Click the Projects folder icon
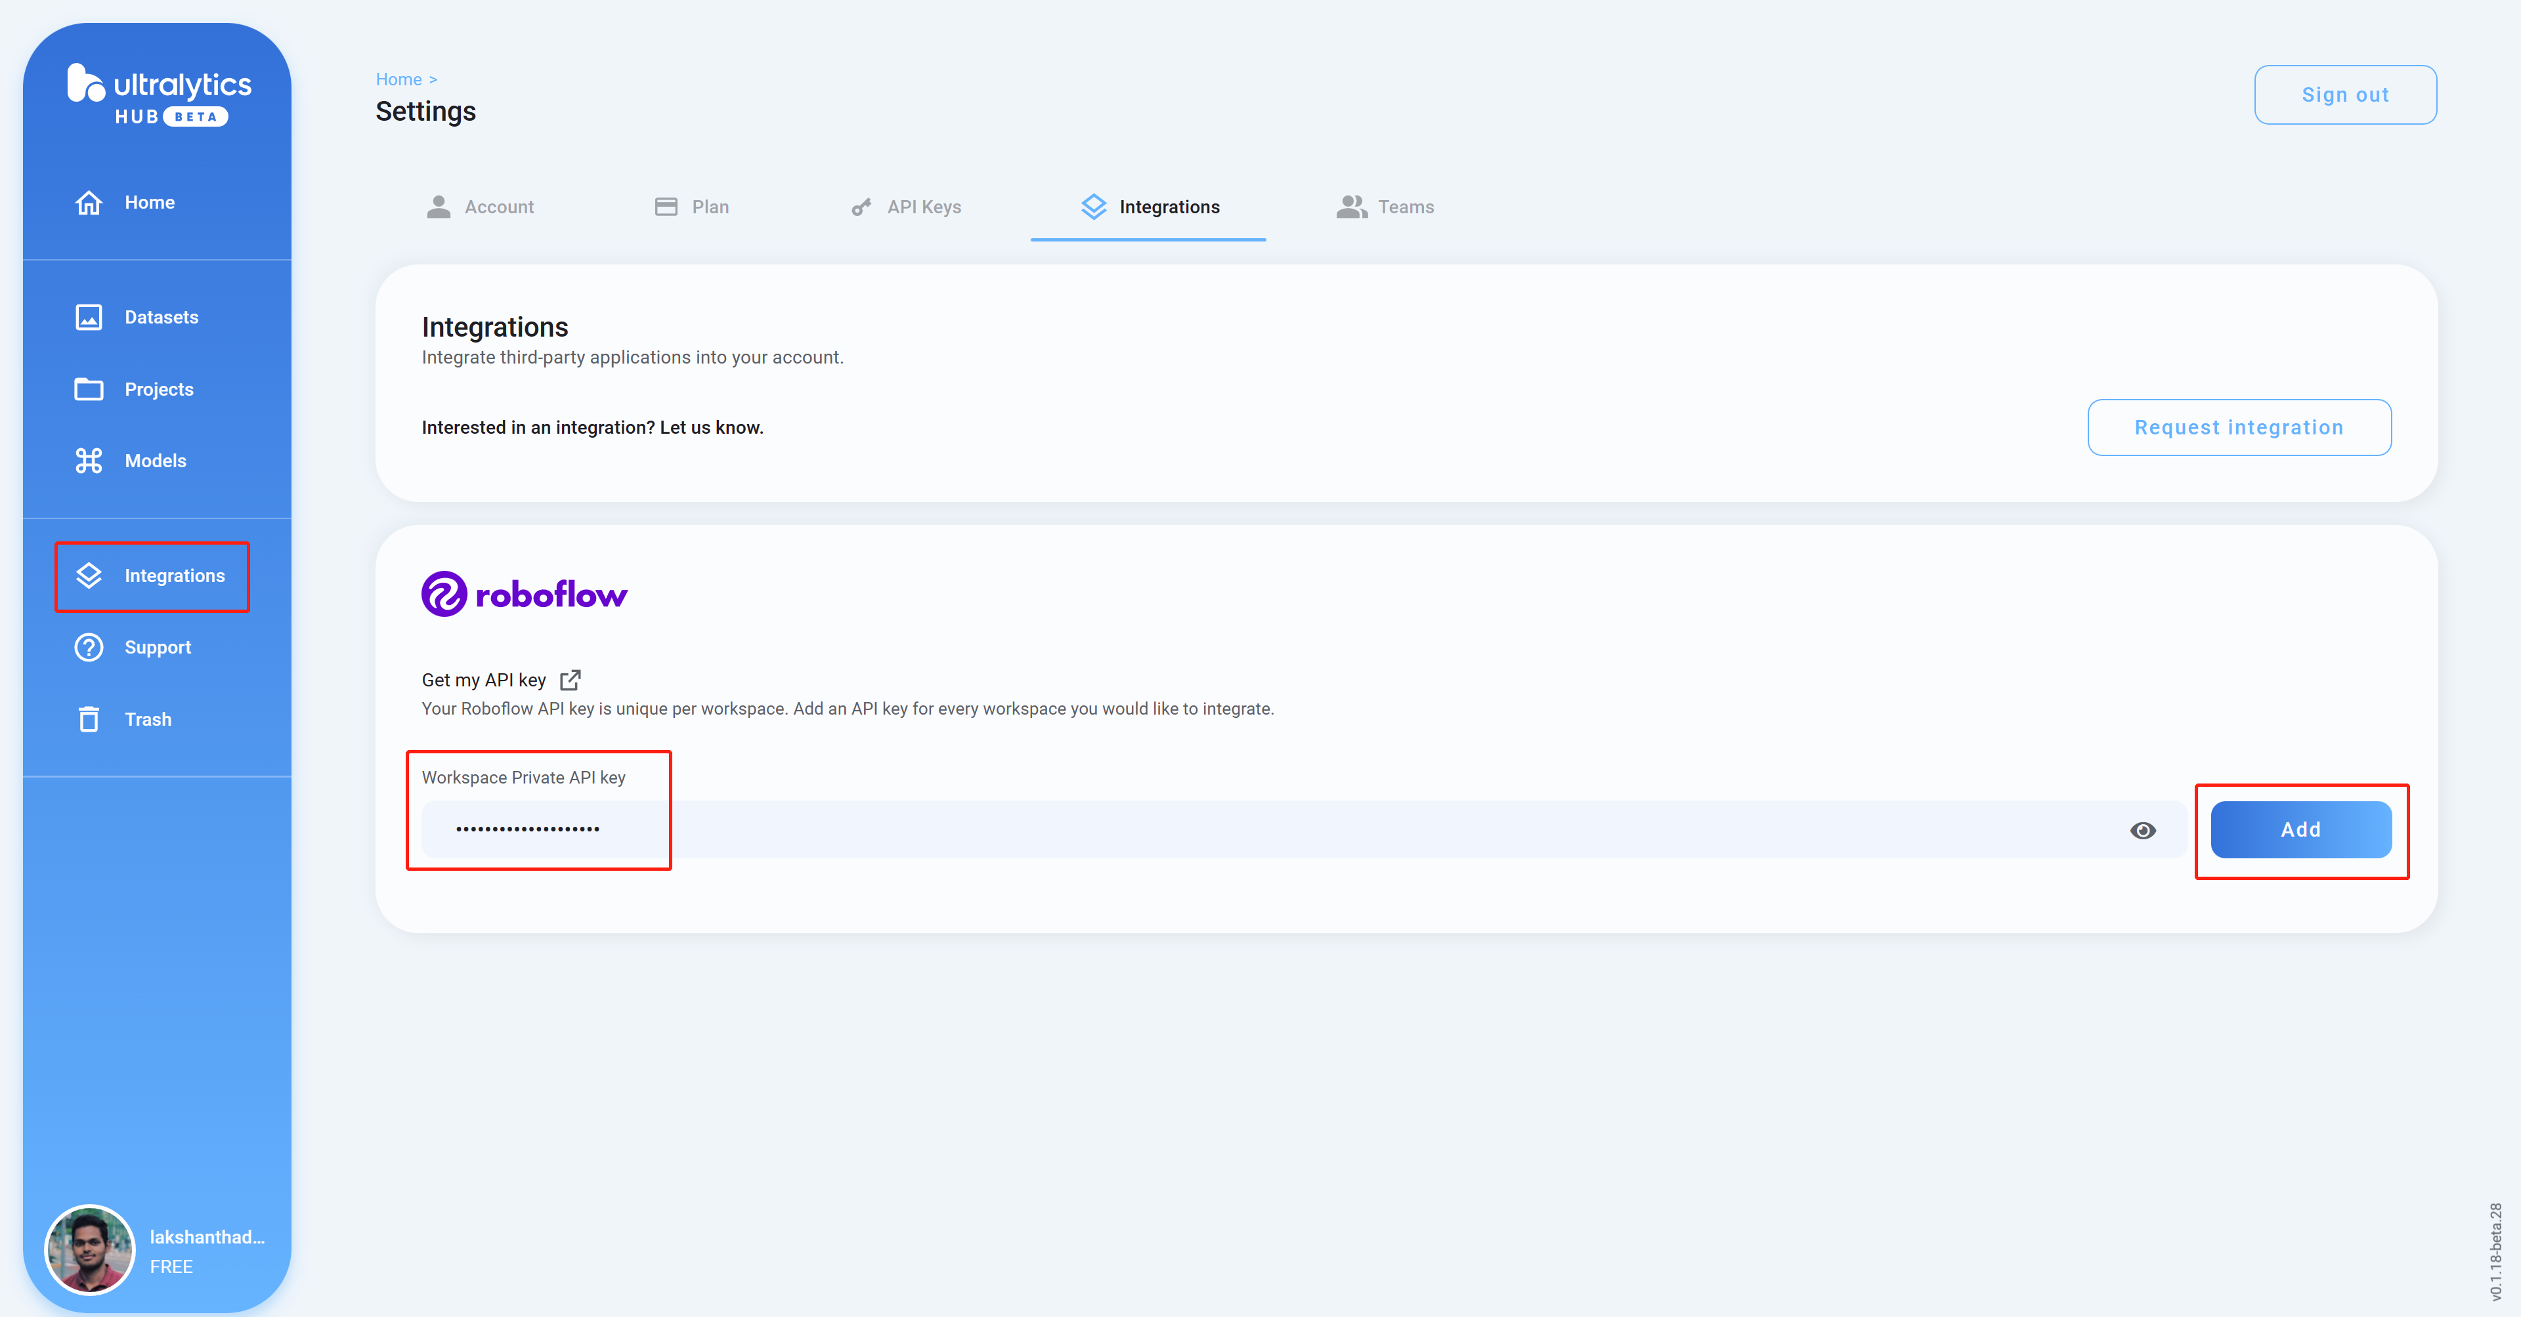This screenshot has width=2521, height=1317. pyautogui.click(x=88, y=389)
